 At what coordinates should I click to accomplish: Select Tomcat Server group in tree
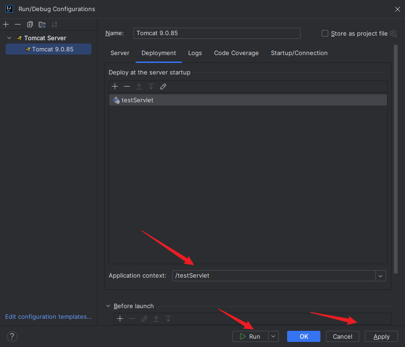pyautogui.click(x=45, y=38)
